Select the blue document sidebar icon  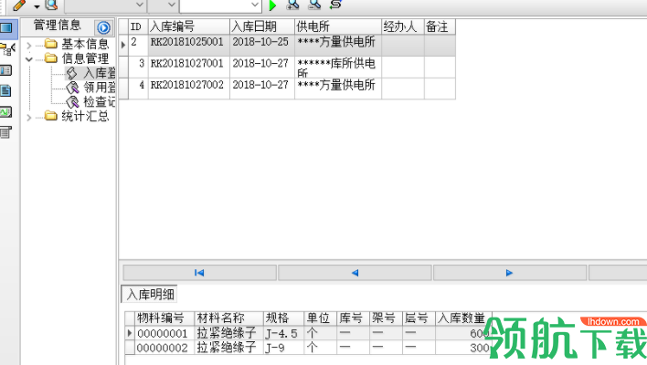pyautogui.click(x=5, y=90)
